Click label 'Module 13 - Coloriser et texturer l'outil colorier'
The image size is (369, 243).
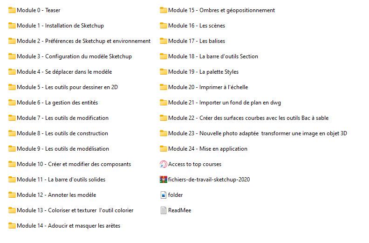[75, 210]
